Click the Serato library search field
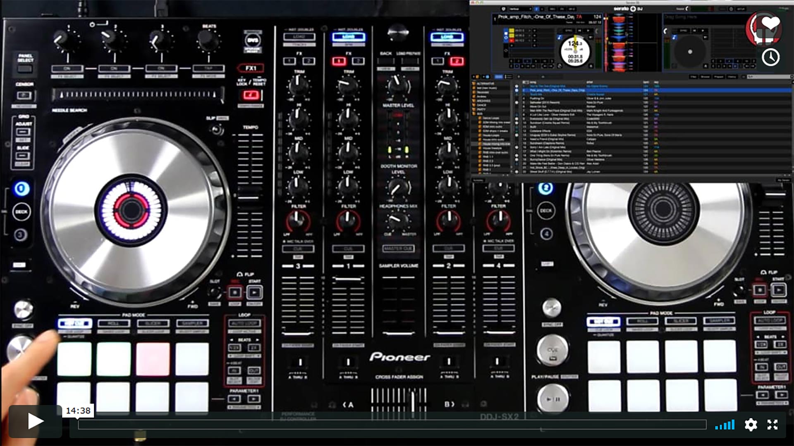 point(769,77)
